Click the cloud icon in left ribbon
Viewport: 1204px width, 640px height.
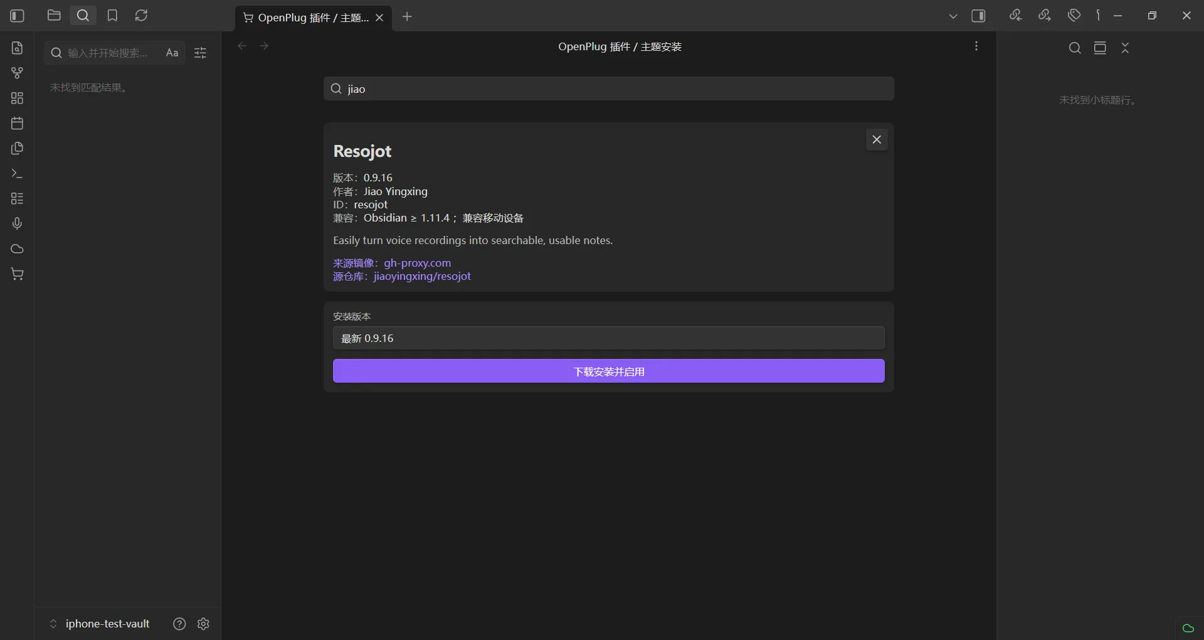coord(18,248)
